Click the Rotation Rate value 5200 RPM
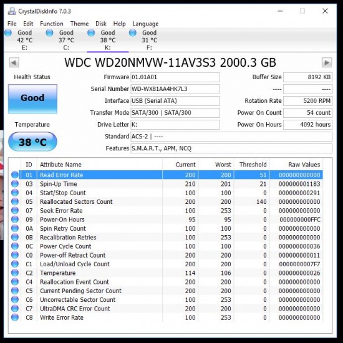Viewport: 343px width, 343px height. pos(308,101)
